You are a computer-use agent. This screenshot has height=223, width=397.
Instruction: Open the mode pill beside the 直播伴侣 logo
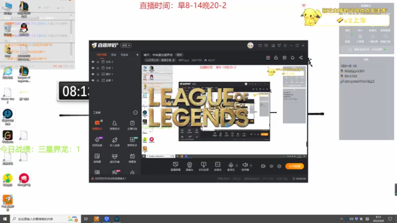pos(126,45)
